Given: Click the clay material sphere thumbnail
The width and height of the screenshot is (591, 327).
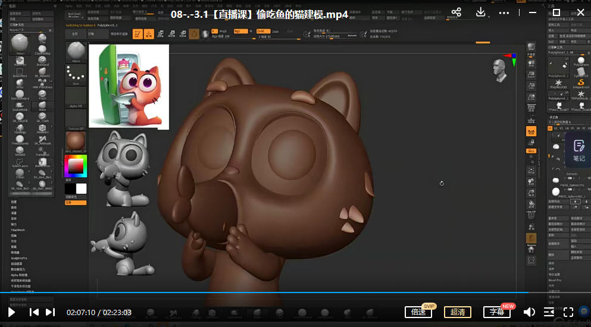Looking at the screenshot, I should [76, 142].
